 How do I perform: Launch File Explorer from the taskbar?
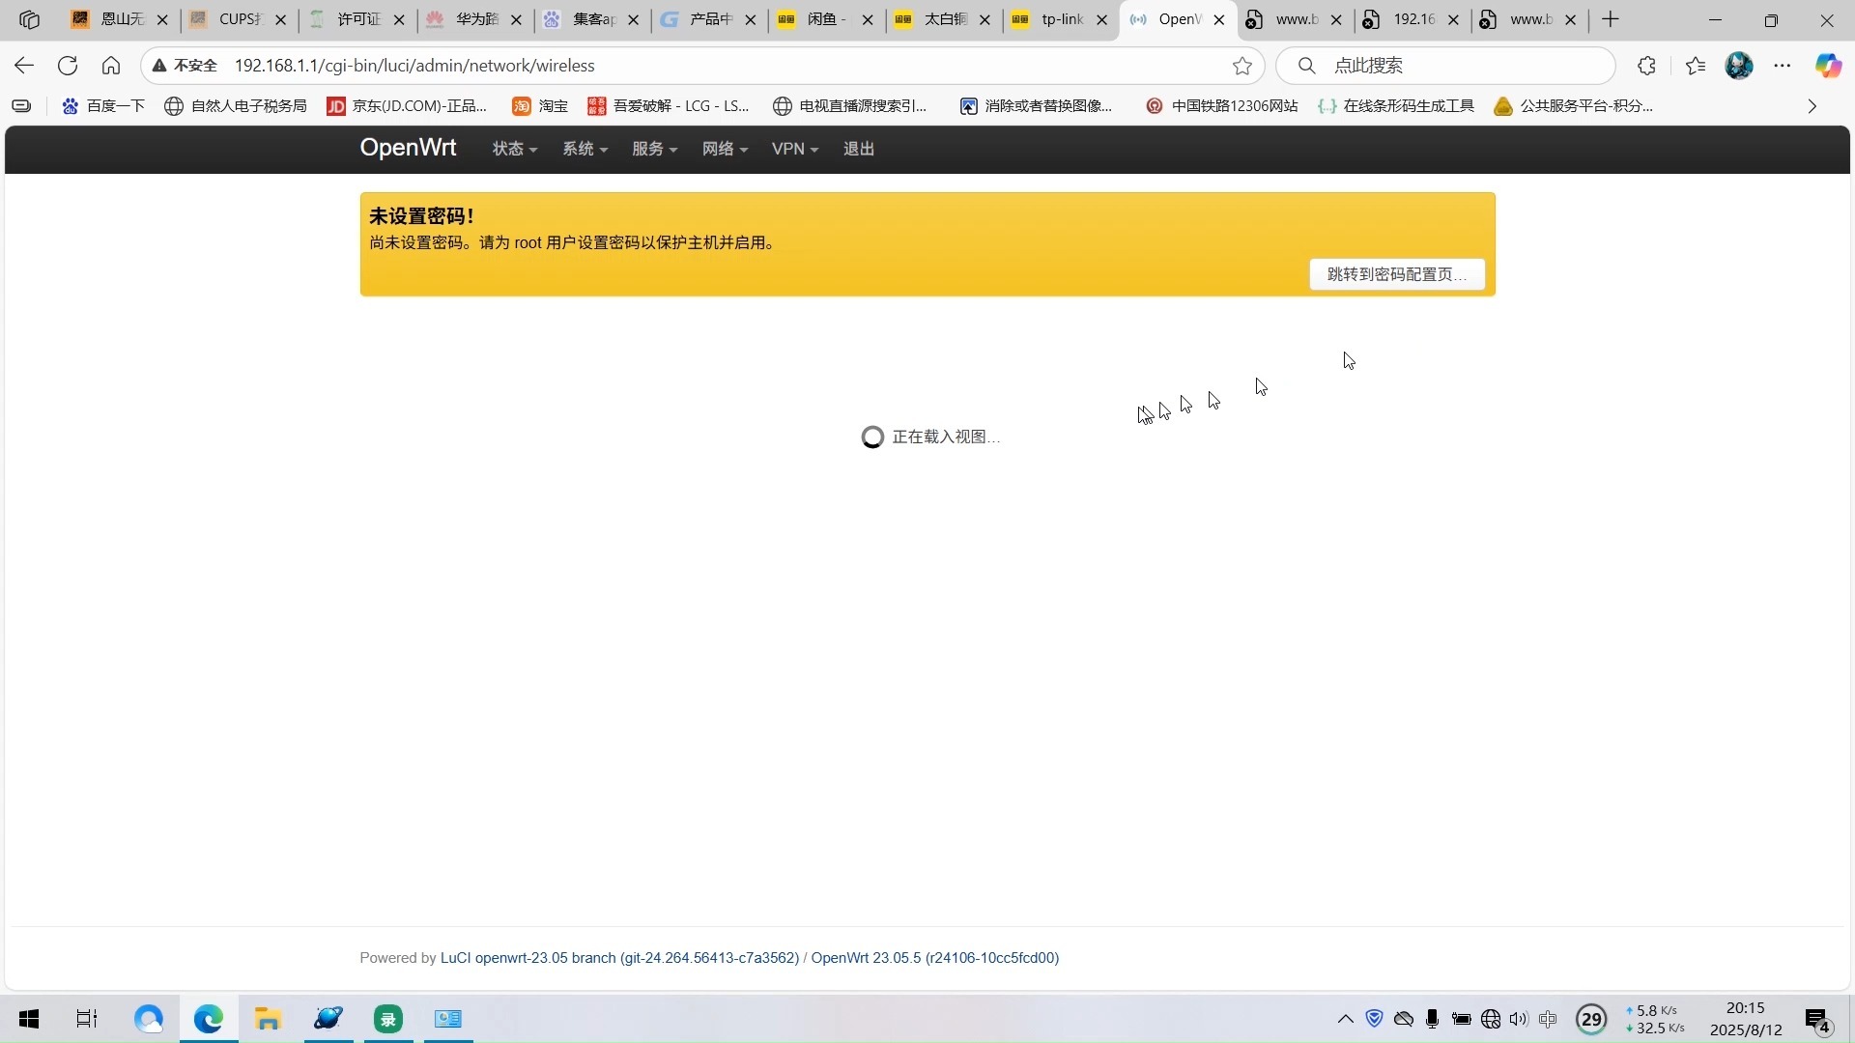(x=268, y=1019)
